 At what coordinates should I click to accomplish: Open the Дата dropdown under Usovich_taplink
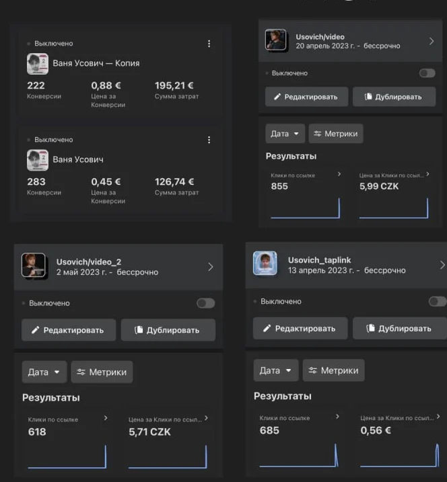point(276,370)
